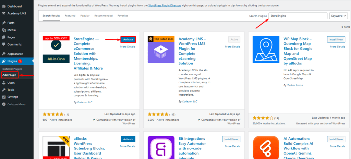
Task: Install WP Map Block plugin now
Action: click(336, 40)
